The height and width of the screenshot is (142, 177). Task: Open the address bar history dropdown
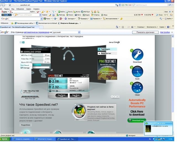120,5
